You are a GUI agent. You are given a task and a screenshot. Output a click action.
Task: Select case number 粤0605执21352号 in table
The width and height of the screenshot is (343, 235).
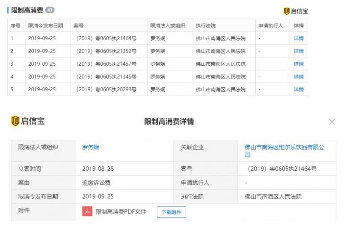[106, 51]
